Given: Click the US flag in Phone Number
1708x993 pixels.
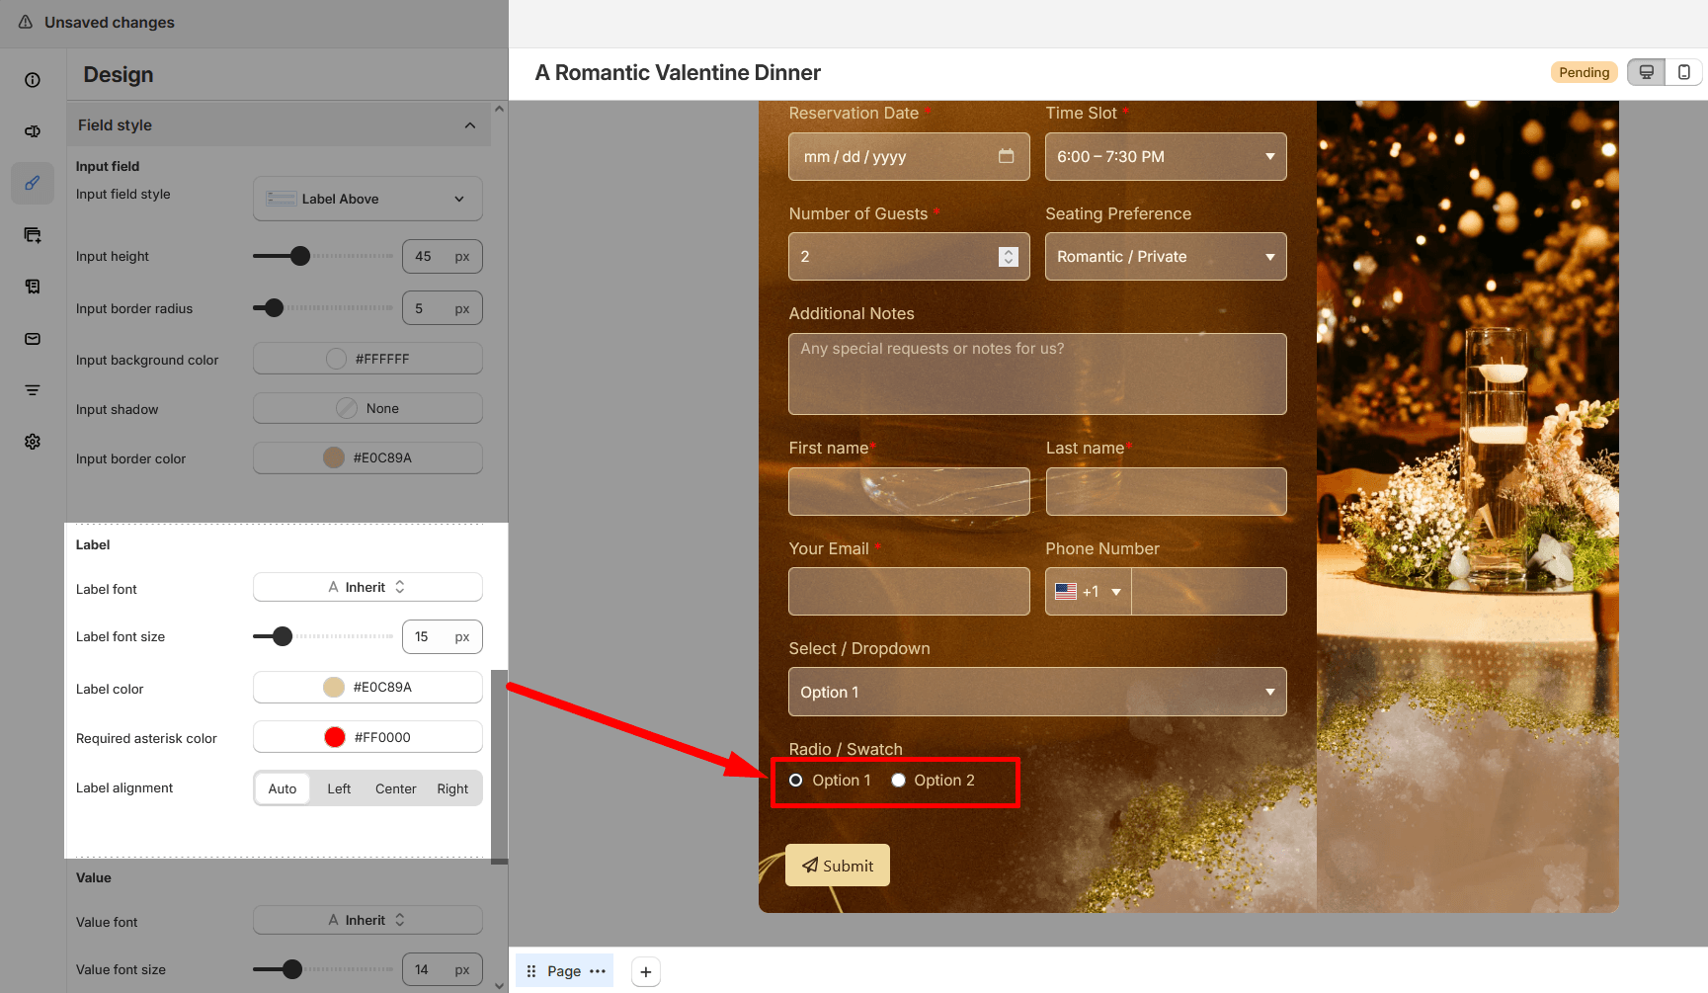Looking at the screenshot, I should point(1066,592).
